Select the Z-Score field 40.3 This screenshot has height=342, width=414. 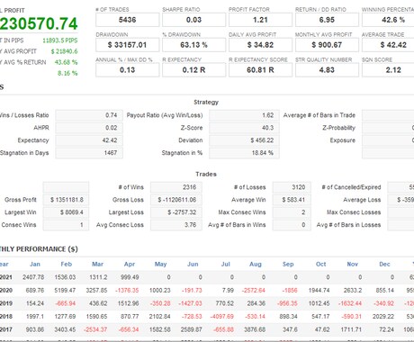click(244, 128)
